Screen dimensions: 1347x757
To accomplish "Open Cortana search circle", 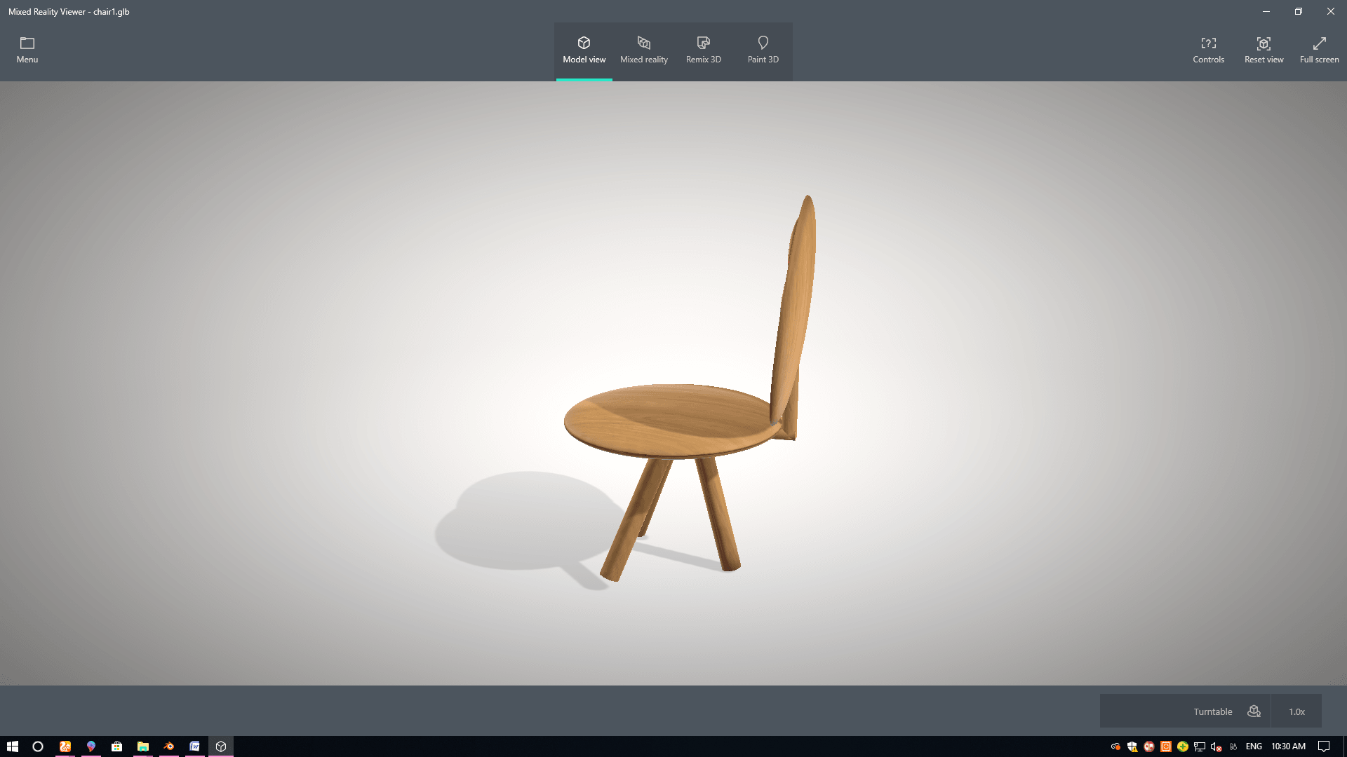I will click(38, 746).
